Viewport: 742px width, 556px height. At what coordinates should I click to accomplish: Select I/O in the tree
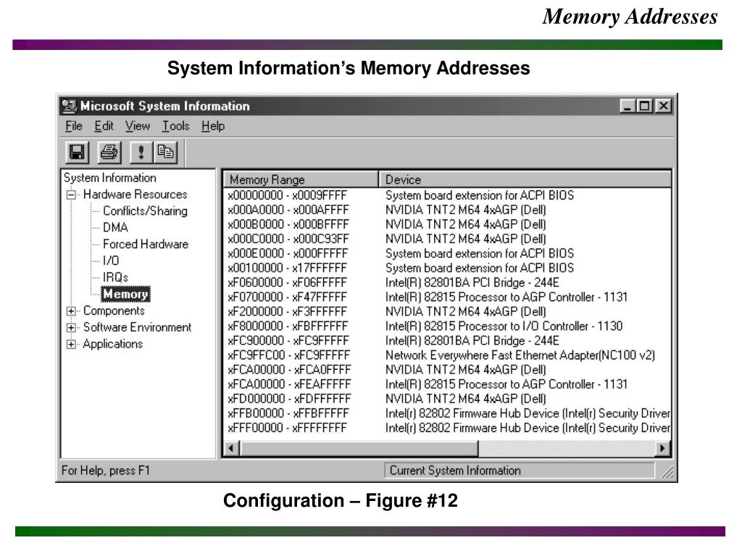tap(111, 261)
